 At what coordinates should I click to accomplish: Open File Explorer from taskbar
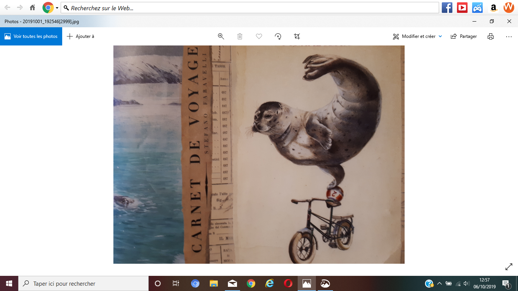[214, 283]
